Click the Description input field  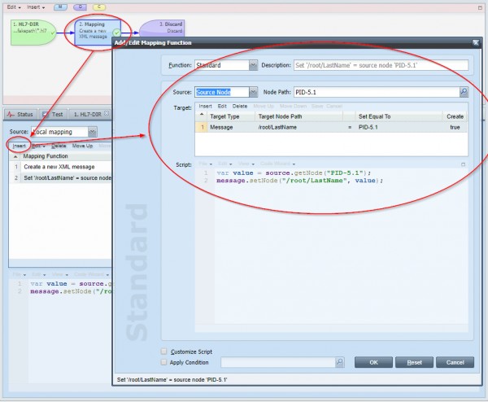point(381,65)
